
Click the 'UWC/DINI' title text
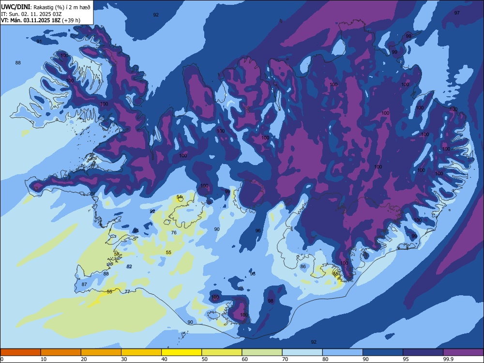point(16,7)
